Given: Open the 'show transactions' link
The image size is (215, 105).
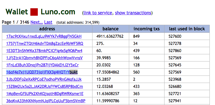Looking at the screenshot, I should (133, 13).
